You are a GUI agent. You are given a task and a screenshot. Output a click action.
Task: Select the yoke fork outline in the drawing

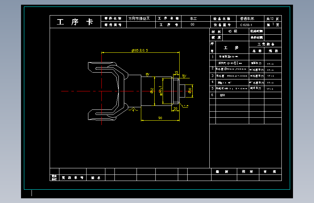(x=108, y=91)
